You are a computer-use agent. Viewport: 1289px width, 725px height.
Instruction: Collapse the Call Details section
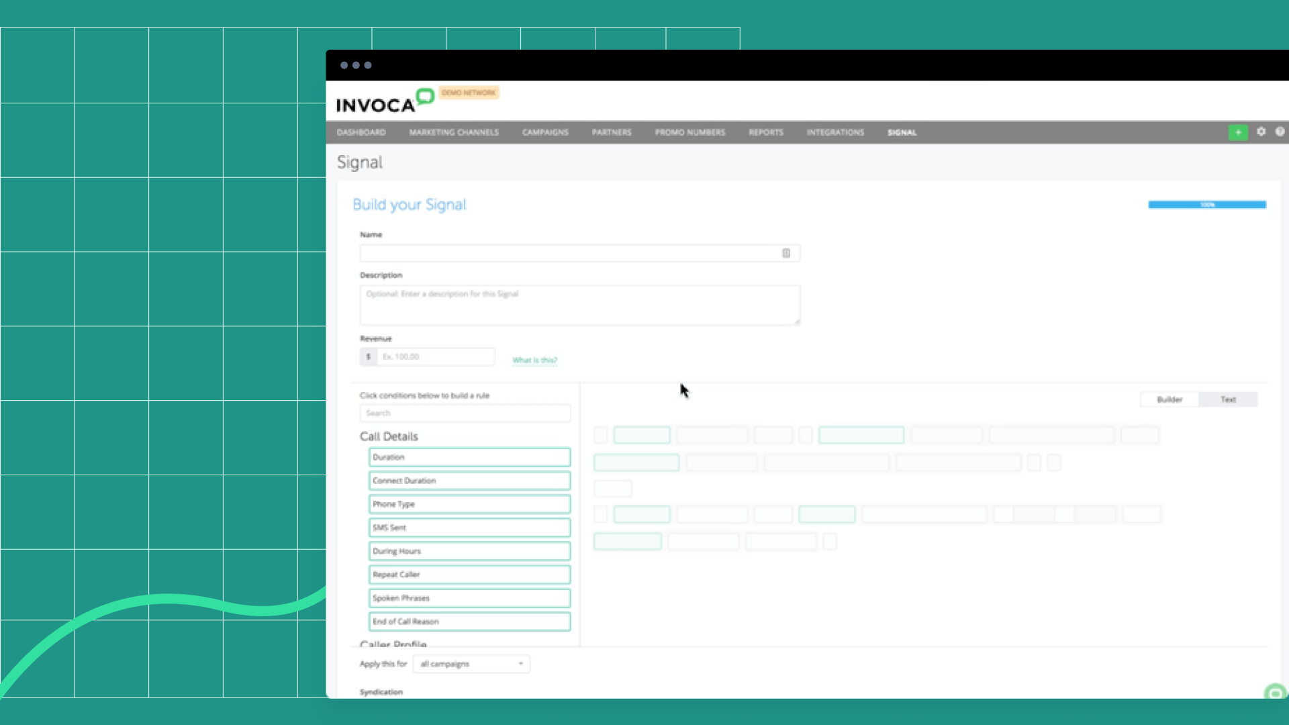coord(389,436)
